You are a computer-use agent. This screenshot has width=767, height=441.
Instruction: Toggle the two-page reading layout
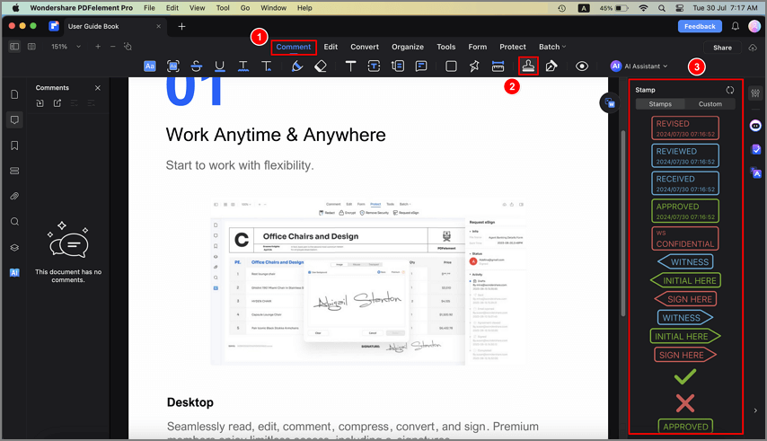tap(31, 47)
